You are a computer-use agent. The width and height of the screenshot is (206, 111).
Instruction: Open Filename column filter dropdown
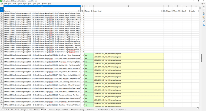79,11
